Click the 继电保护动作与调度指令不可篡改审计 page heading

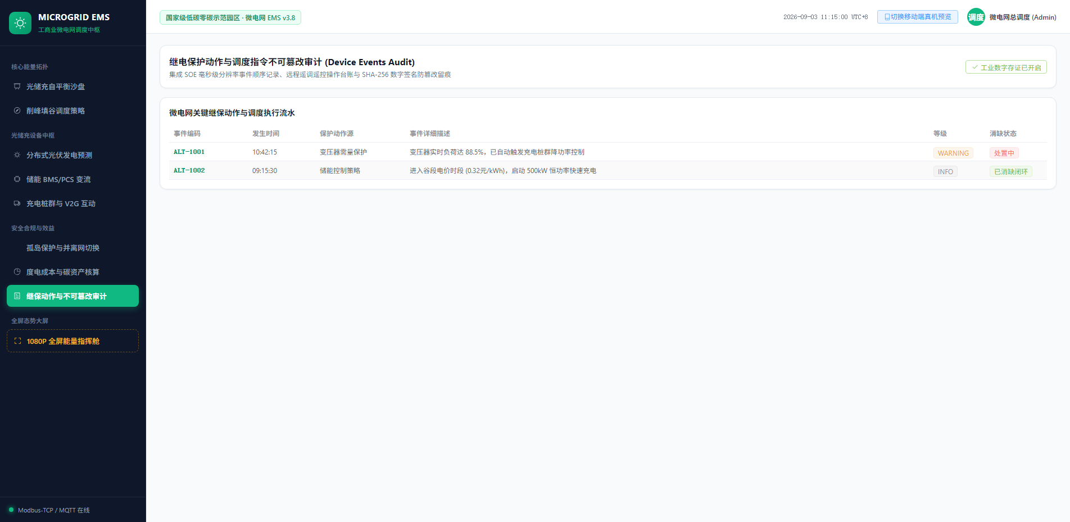pos(292,62)
